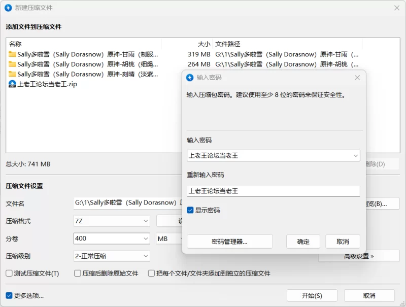Click the 开始(S) button

[312, 296]
